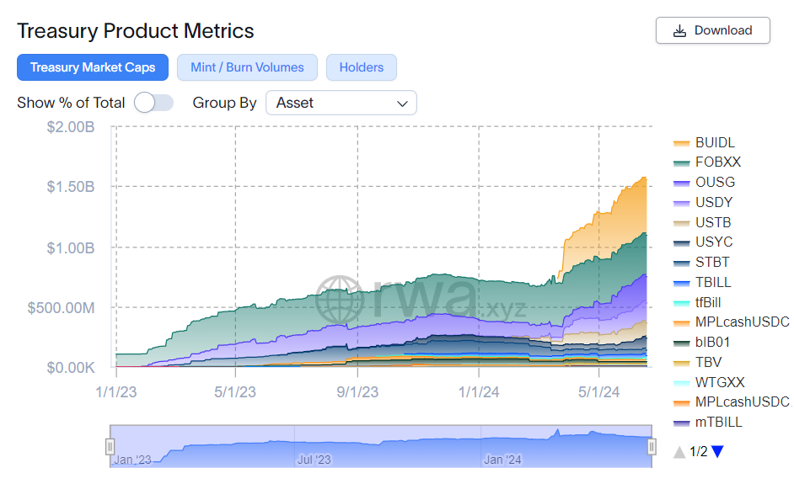Viewport: 794px width, 484px height.
Task: Go to previous legend page arrow
Action: [x=679, y=452]
